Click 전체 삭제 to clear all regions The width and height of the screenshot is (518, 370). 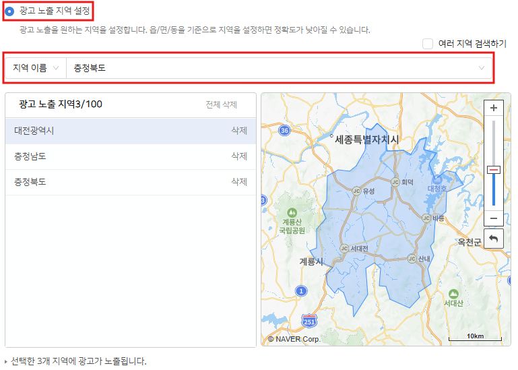pos(221,105)
